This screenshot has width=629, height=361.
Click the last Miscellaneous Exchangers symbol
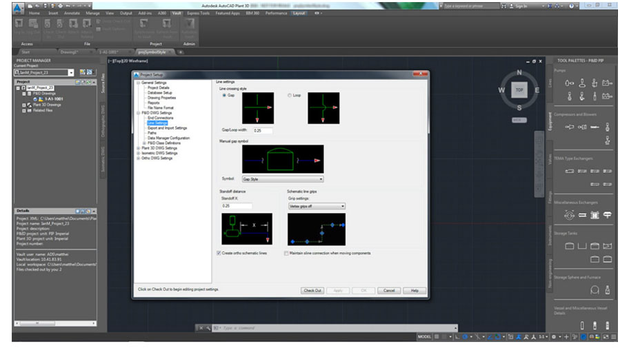(x=608, y=215)
